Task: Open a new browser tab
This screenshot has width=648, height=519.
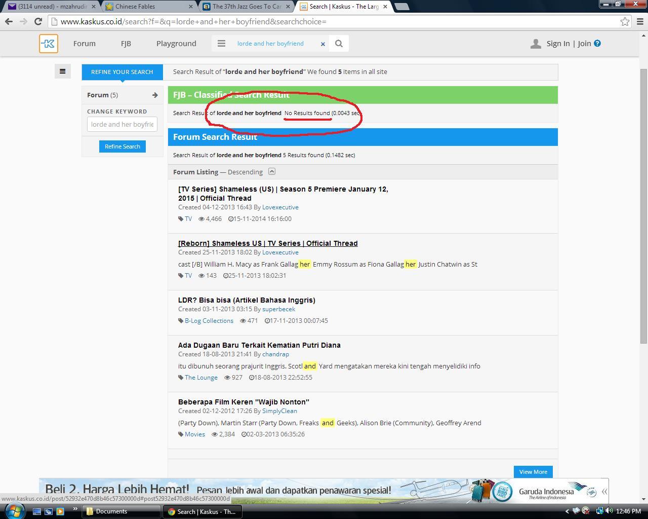Action: [x=401, y=7]
